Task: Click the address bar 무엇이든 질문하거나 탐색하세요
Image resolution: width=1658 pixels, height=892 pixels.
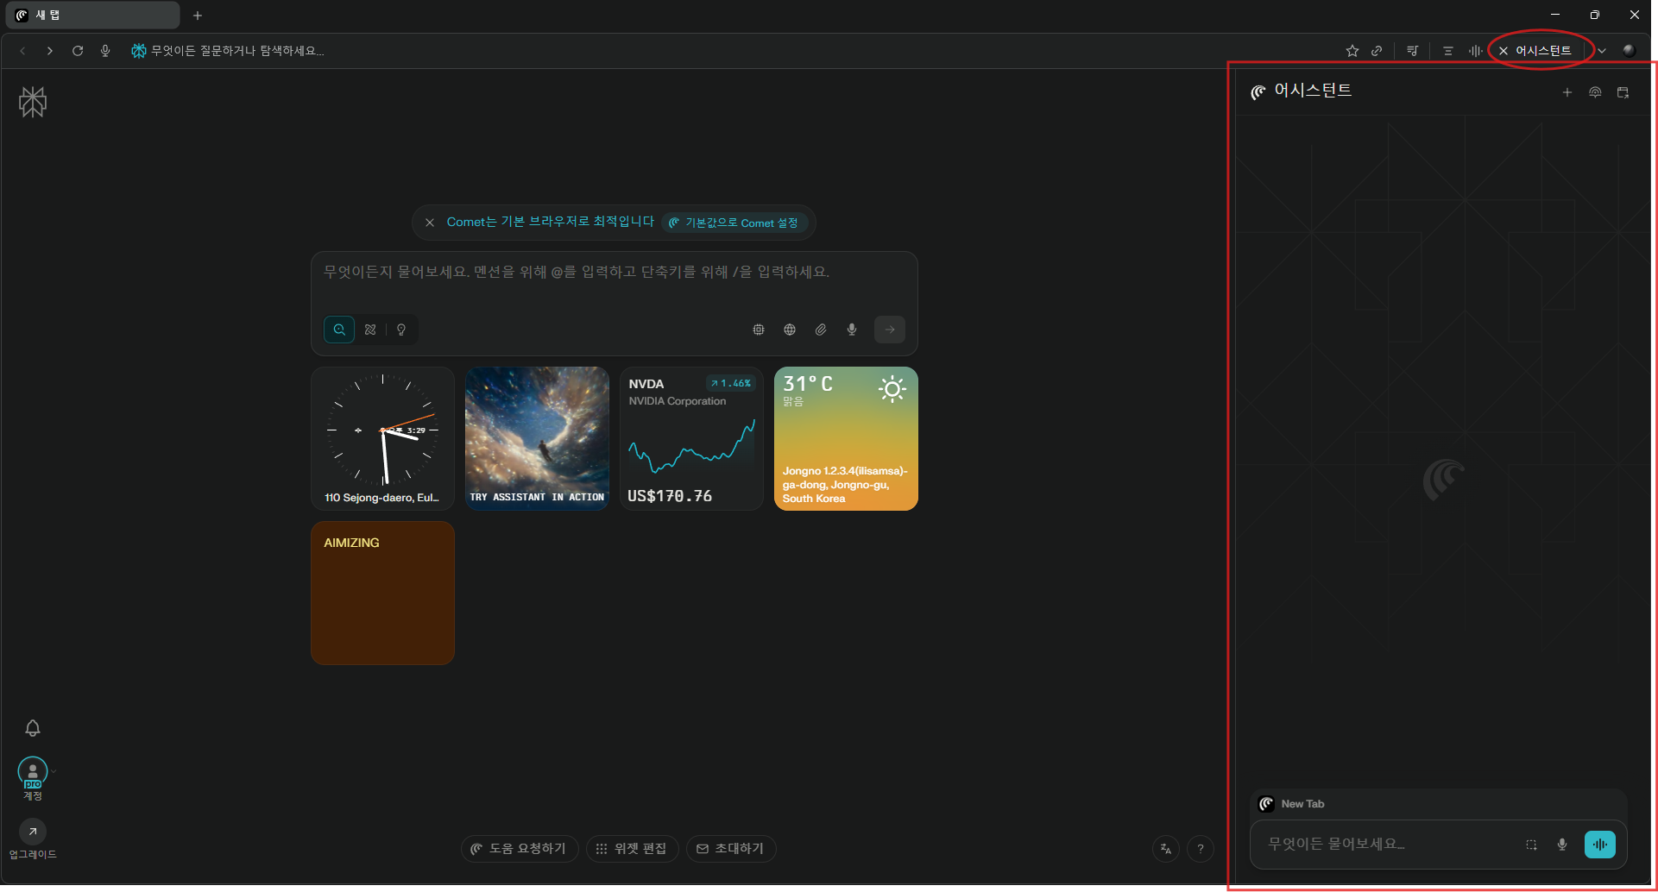Action: [x=238, y=51]
